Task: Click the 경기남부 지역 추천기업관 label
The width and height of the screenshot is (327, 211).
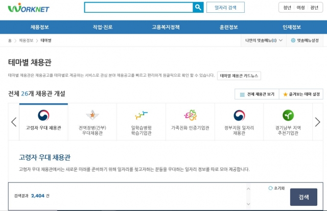Action: coord(288,130)
